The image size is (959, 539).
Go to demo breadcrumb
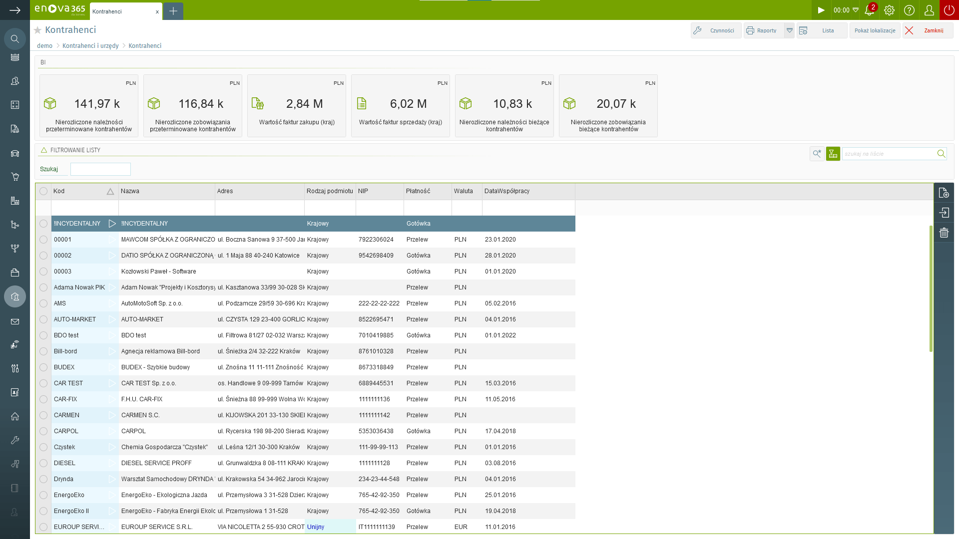tap(44, 45)
